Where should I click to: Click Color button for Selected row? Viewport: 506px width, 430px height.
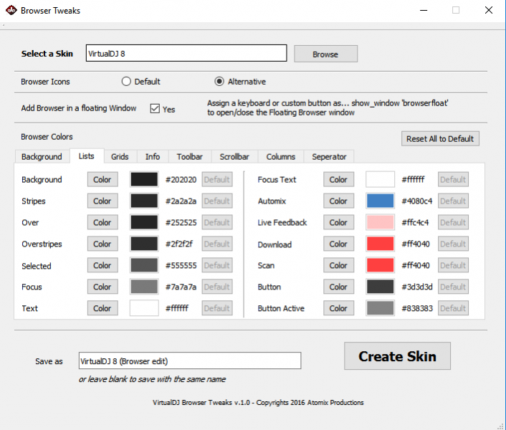(102, 265)
